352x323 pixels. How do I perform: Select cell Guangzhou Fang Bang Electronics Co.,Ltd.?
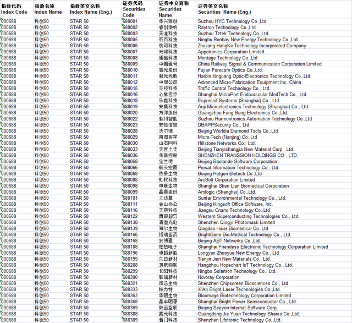(x=274, y=113)
